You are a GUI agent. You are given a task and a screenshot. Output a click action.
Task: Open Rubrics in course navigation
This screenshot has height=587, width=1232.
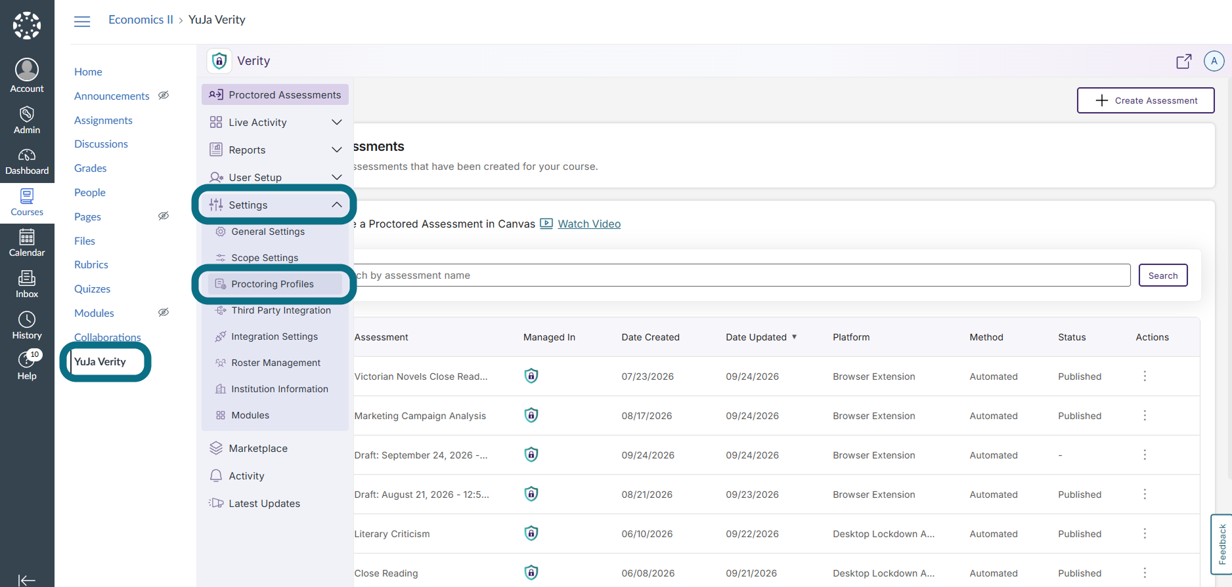point(91,264)
